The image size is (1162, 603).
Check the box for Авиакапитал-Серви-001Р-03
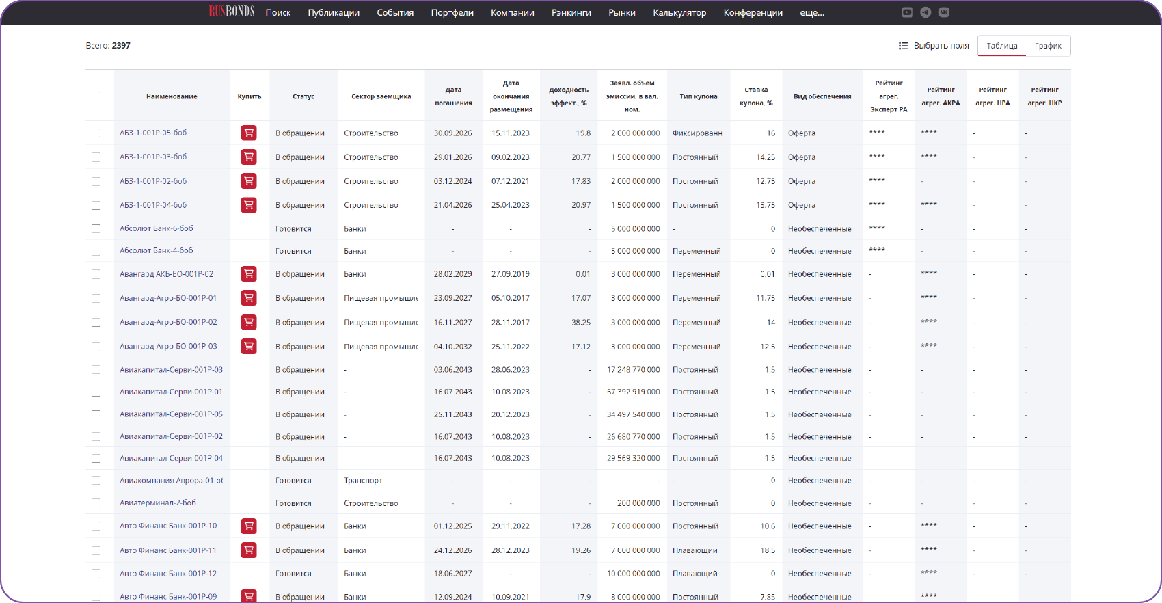click(x=96, y=369)
